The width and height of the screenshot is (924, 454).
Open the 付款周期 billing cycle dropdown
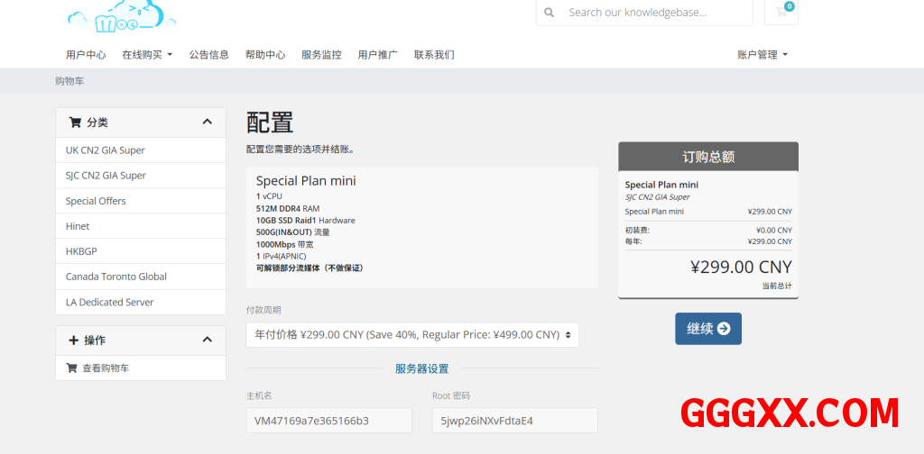412,335
